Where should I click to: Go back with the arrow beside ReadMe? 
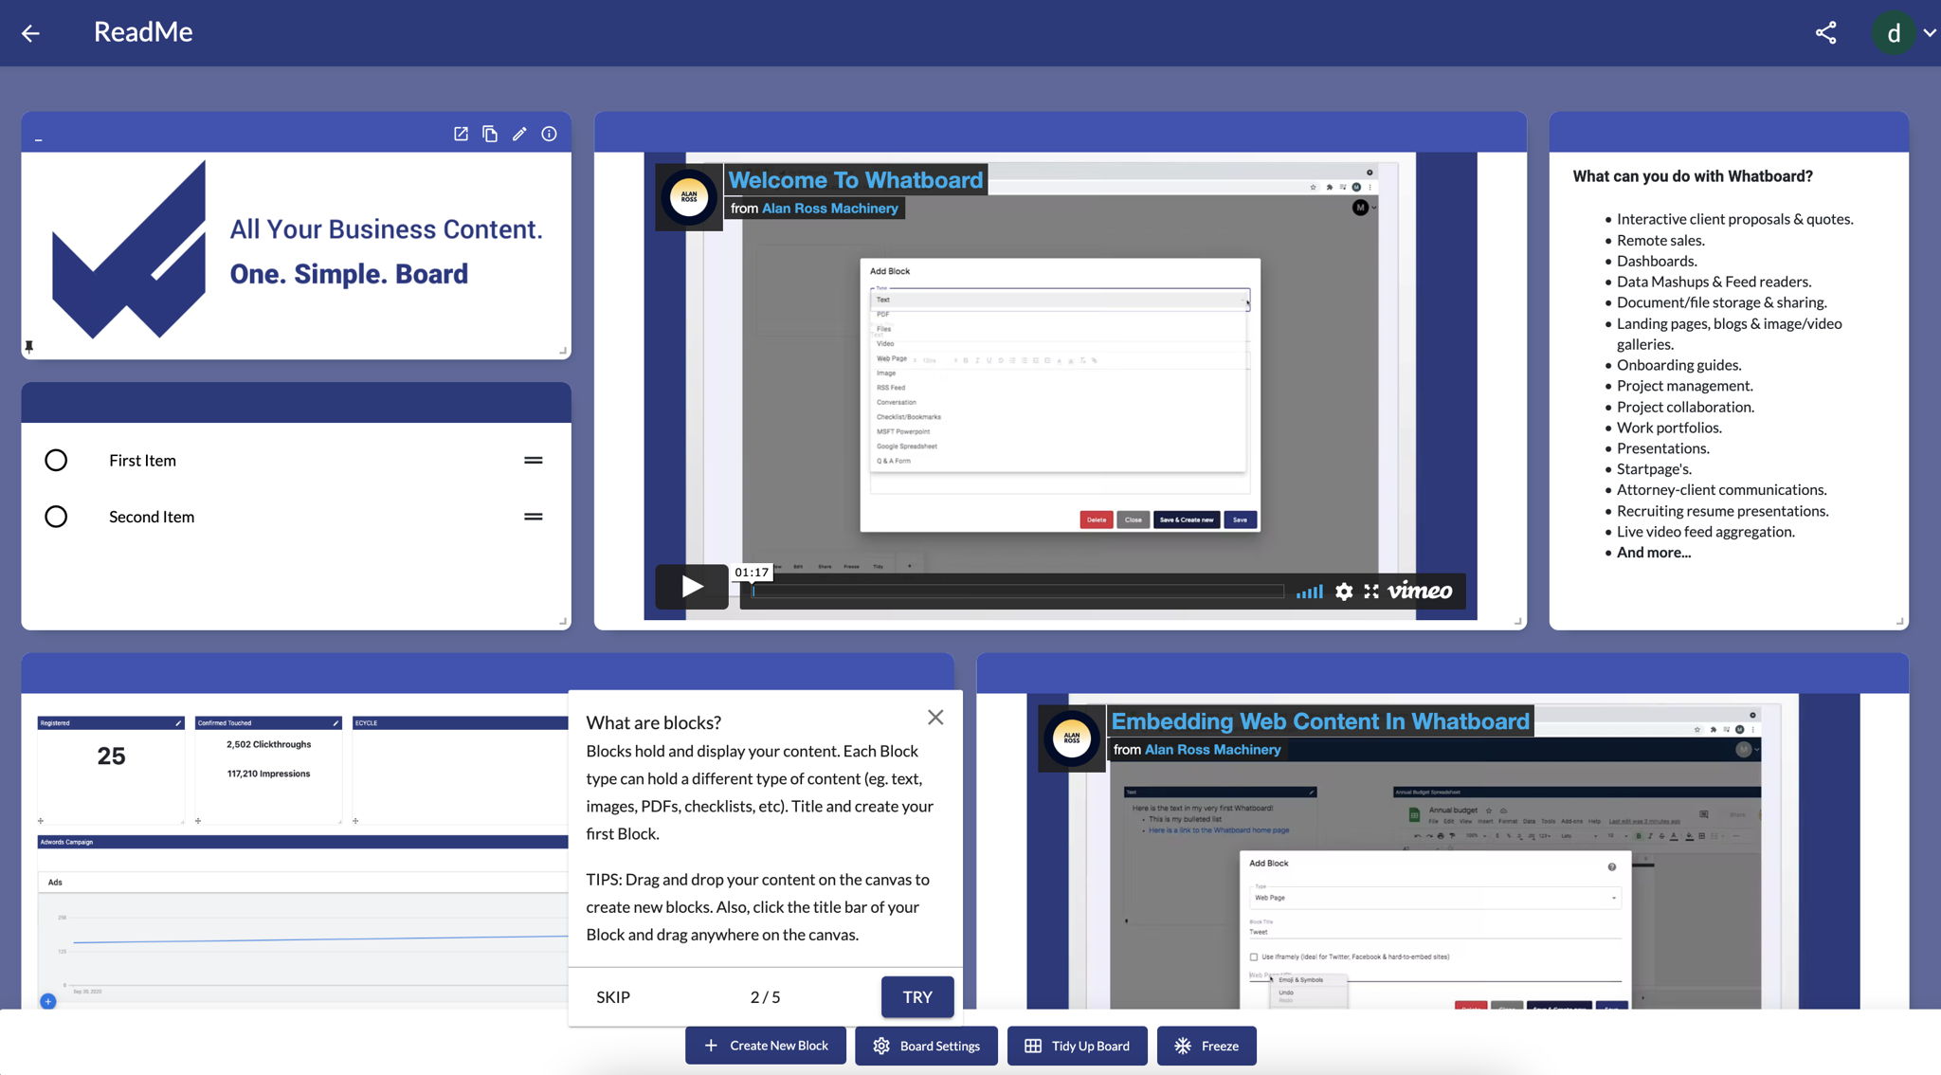coord(30,33)
